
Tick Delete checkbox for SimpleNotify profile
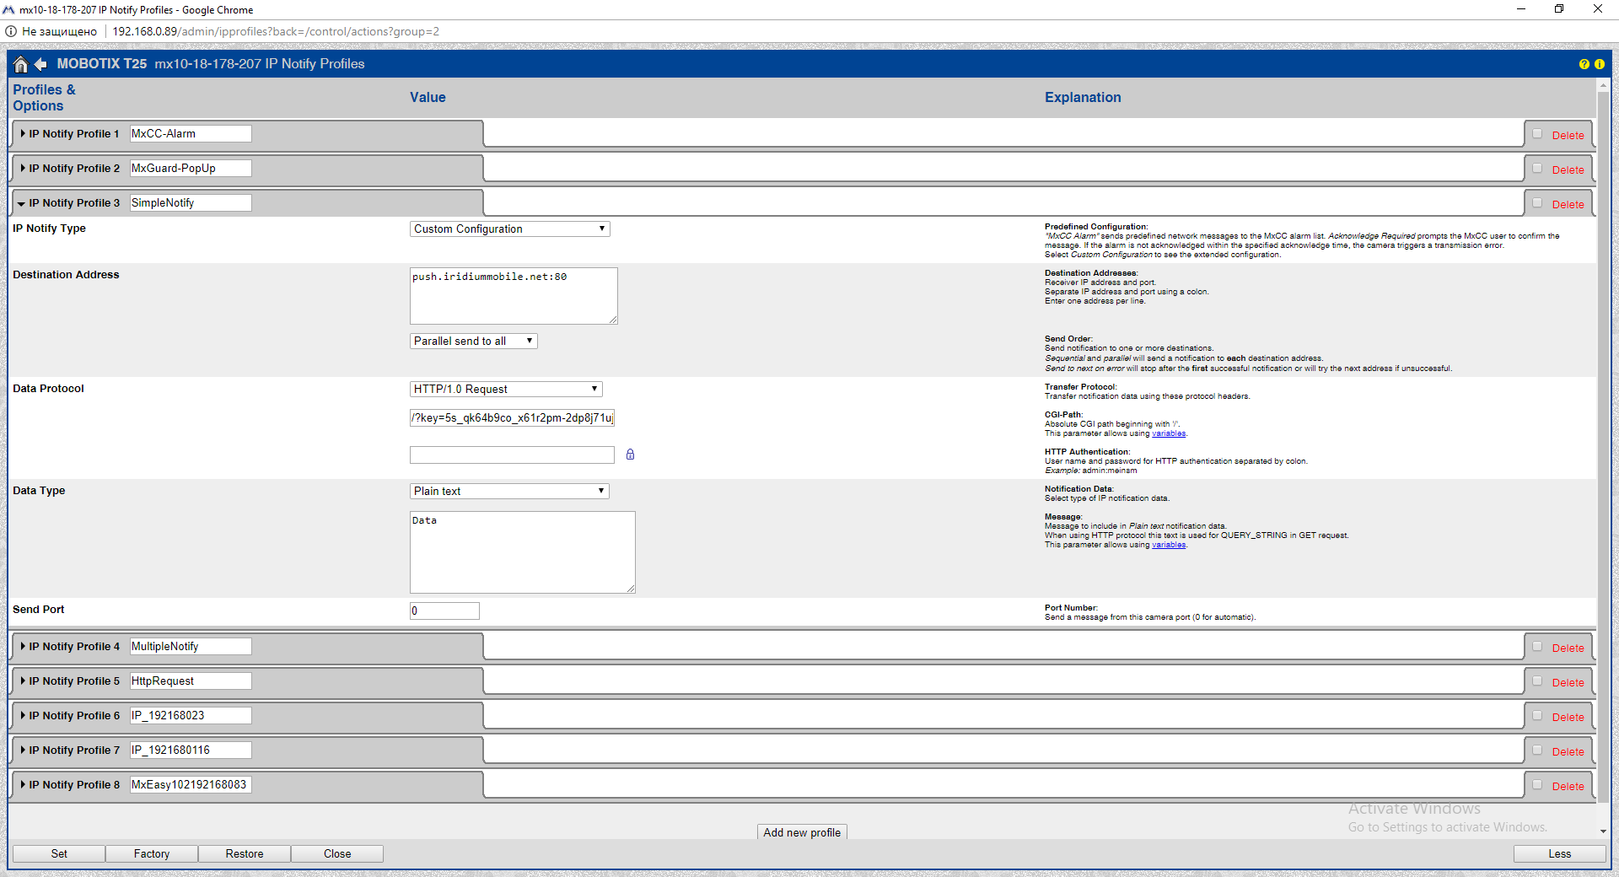1537,203
